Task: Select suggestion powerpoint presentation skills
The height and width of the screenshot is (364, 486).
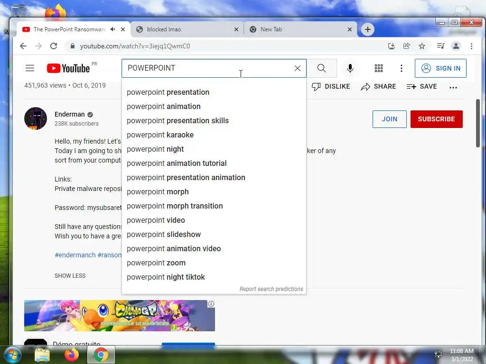Action: tap(214, 121)
